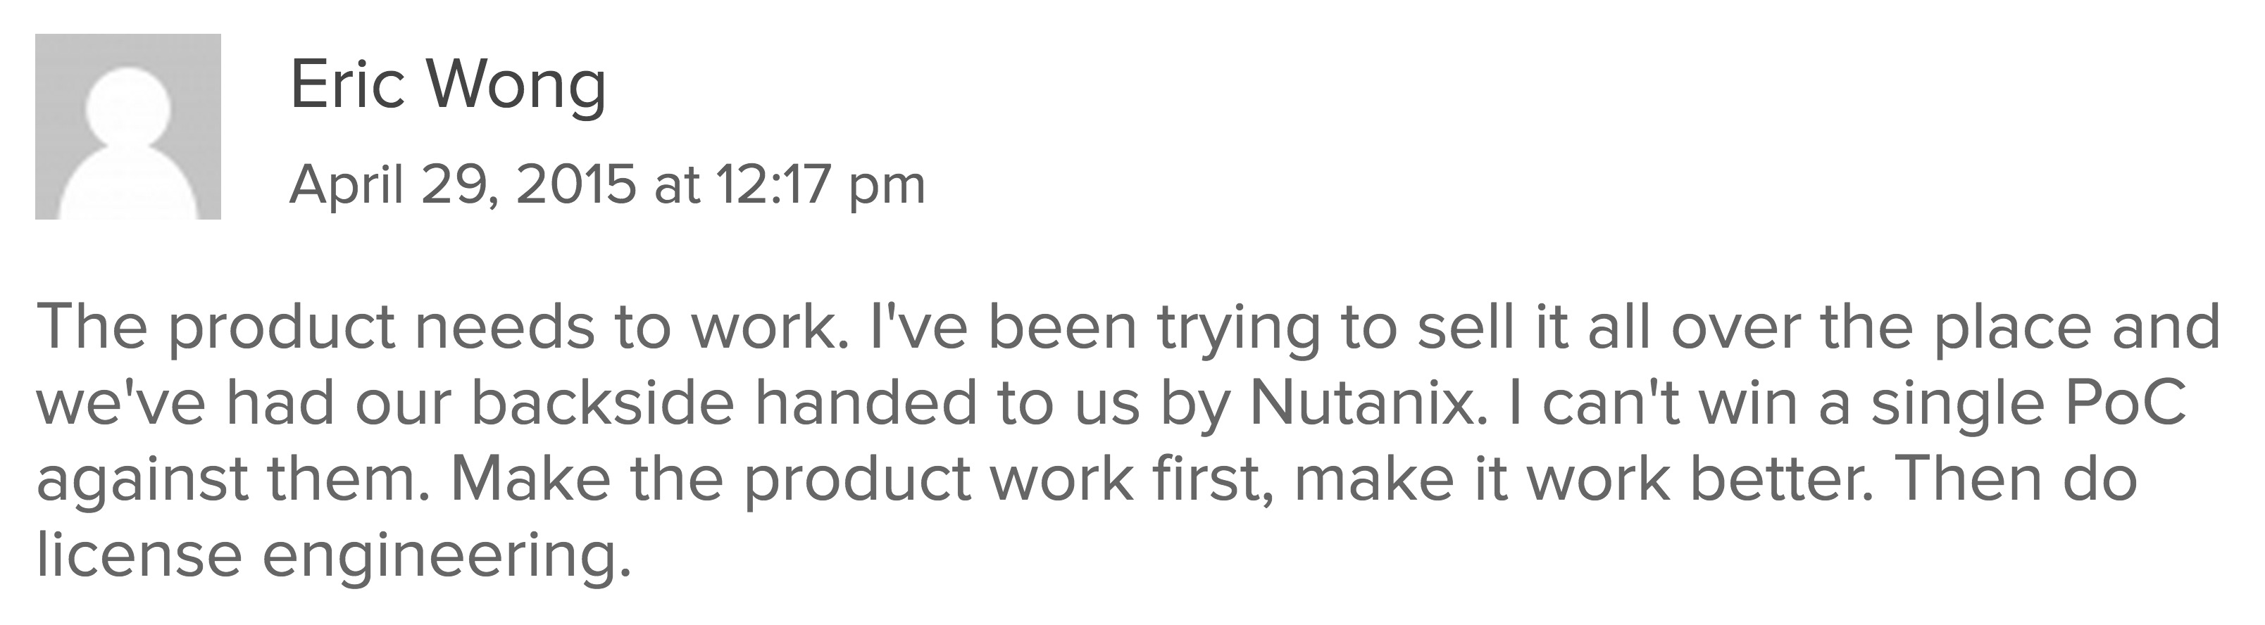Click the phrase "license engineering" in last line
Screen dimensions: 2265x625
click(333, 555)
